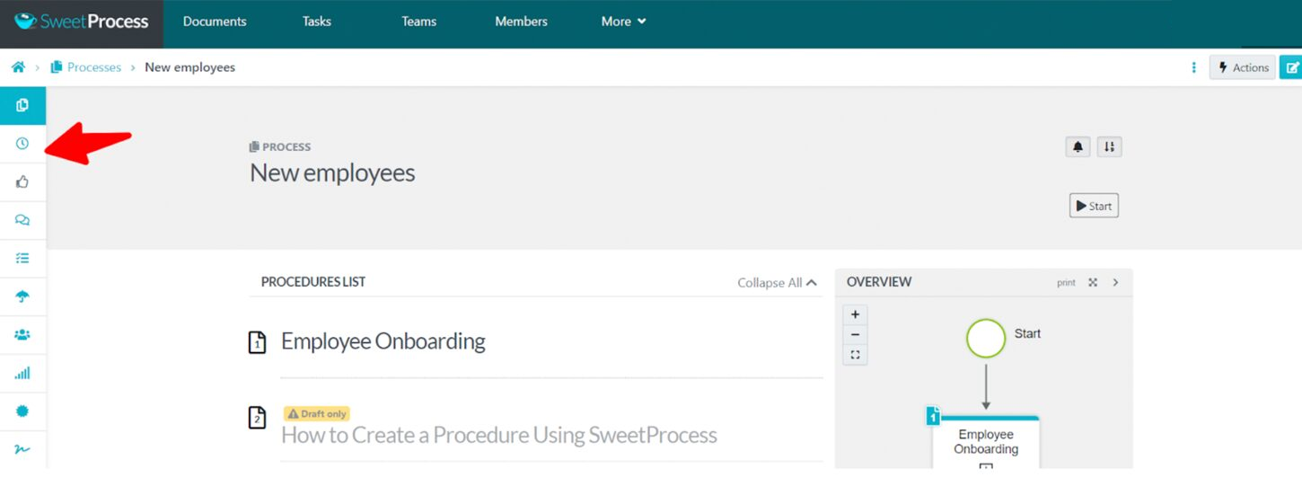
Task: Select the Employee Onboarding flowchart box
Action: 986,442
